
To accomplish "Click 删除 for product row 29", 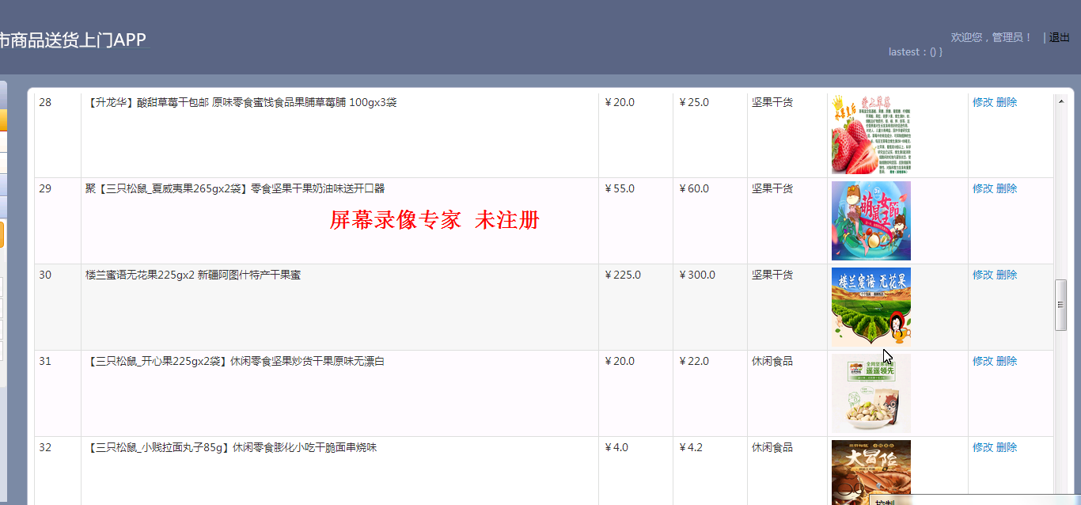I will [x=1007, y=188].
